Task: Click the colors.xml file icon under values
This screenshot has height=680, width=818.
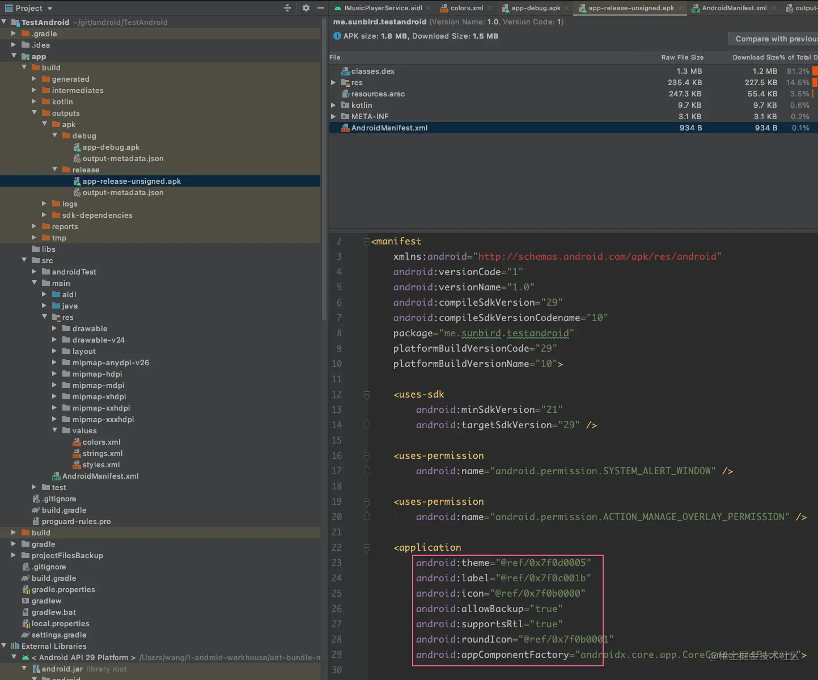Action: (77, 442)
